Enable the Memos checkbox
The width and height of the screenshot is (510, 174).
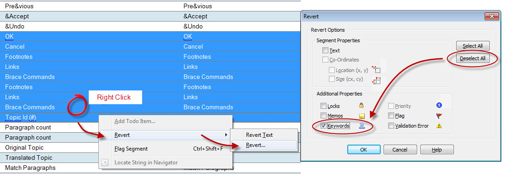coord(323,116)
